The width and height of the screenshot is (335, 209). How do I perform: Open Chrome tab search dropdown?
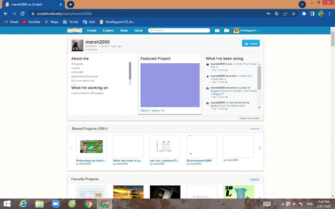pyautogui.click(x=302, y=4)
